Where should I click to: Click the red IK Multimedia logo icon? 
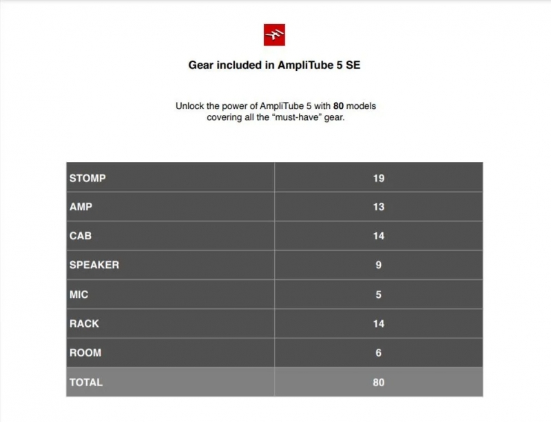click(274, 34)
